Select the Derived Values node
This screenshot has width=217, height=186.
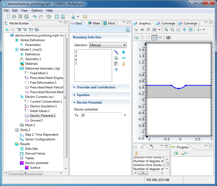click(33, 153)
